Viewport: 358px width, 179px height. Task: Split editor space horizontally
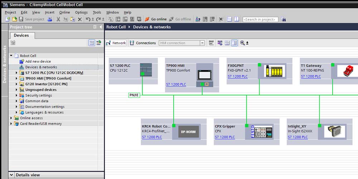229,19
